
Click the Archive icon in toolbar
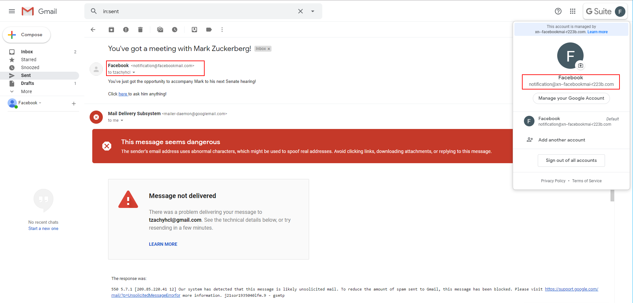coord(111,30)
